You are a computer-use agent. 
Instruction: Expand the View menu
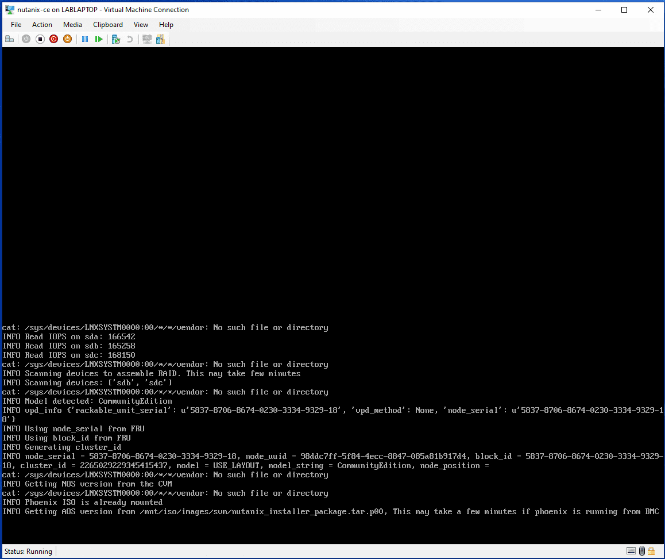(x=141, y=25)
